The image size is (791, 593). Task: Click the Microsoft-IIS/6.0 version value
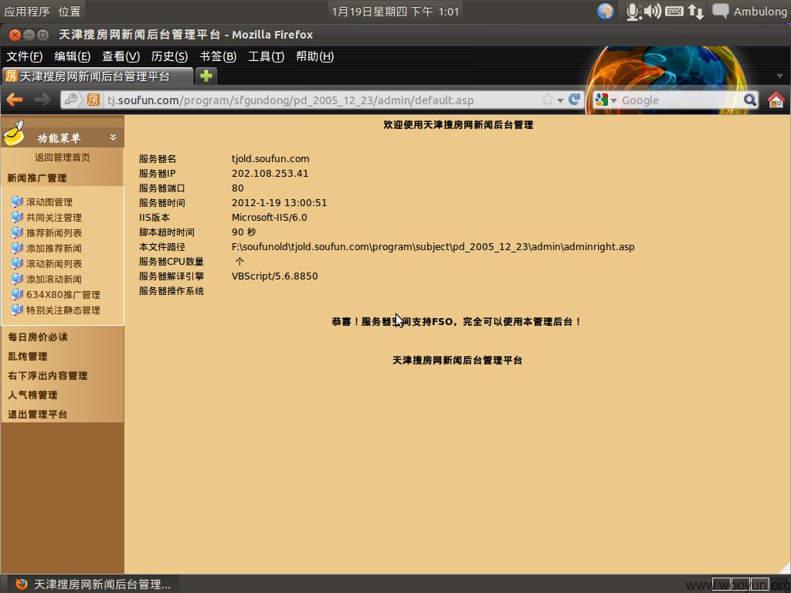[270, 217]
